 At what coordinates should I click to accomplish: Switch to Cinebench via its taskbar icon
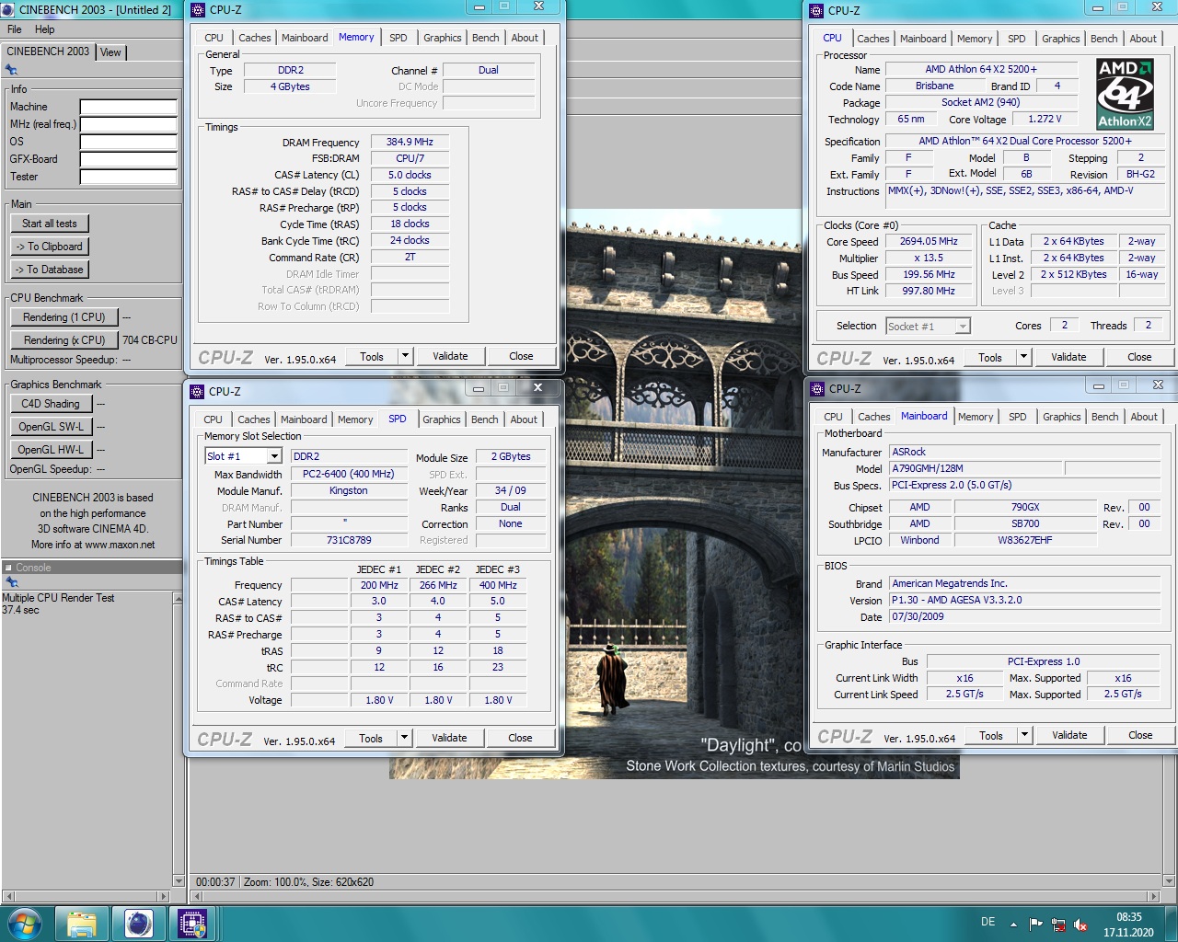pos(139,924)
